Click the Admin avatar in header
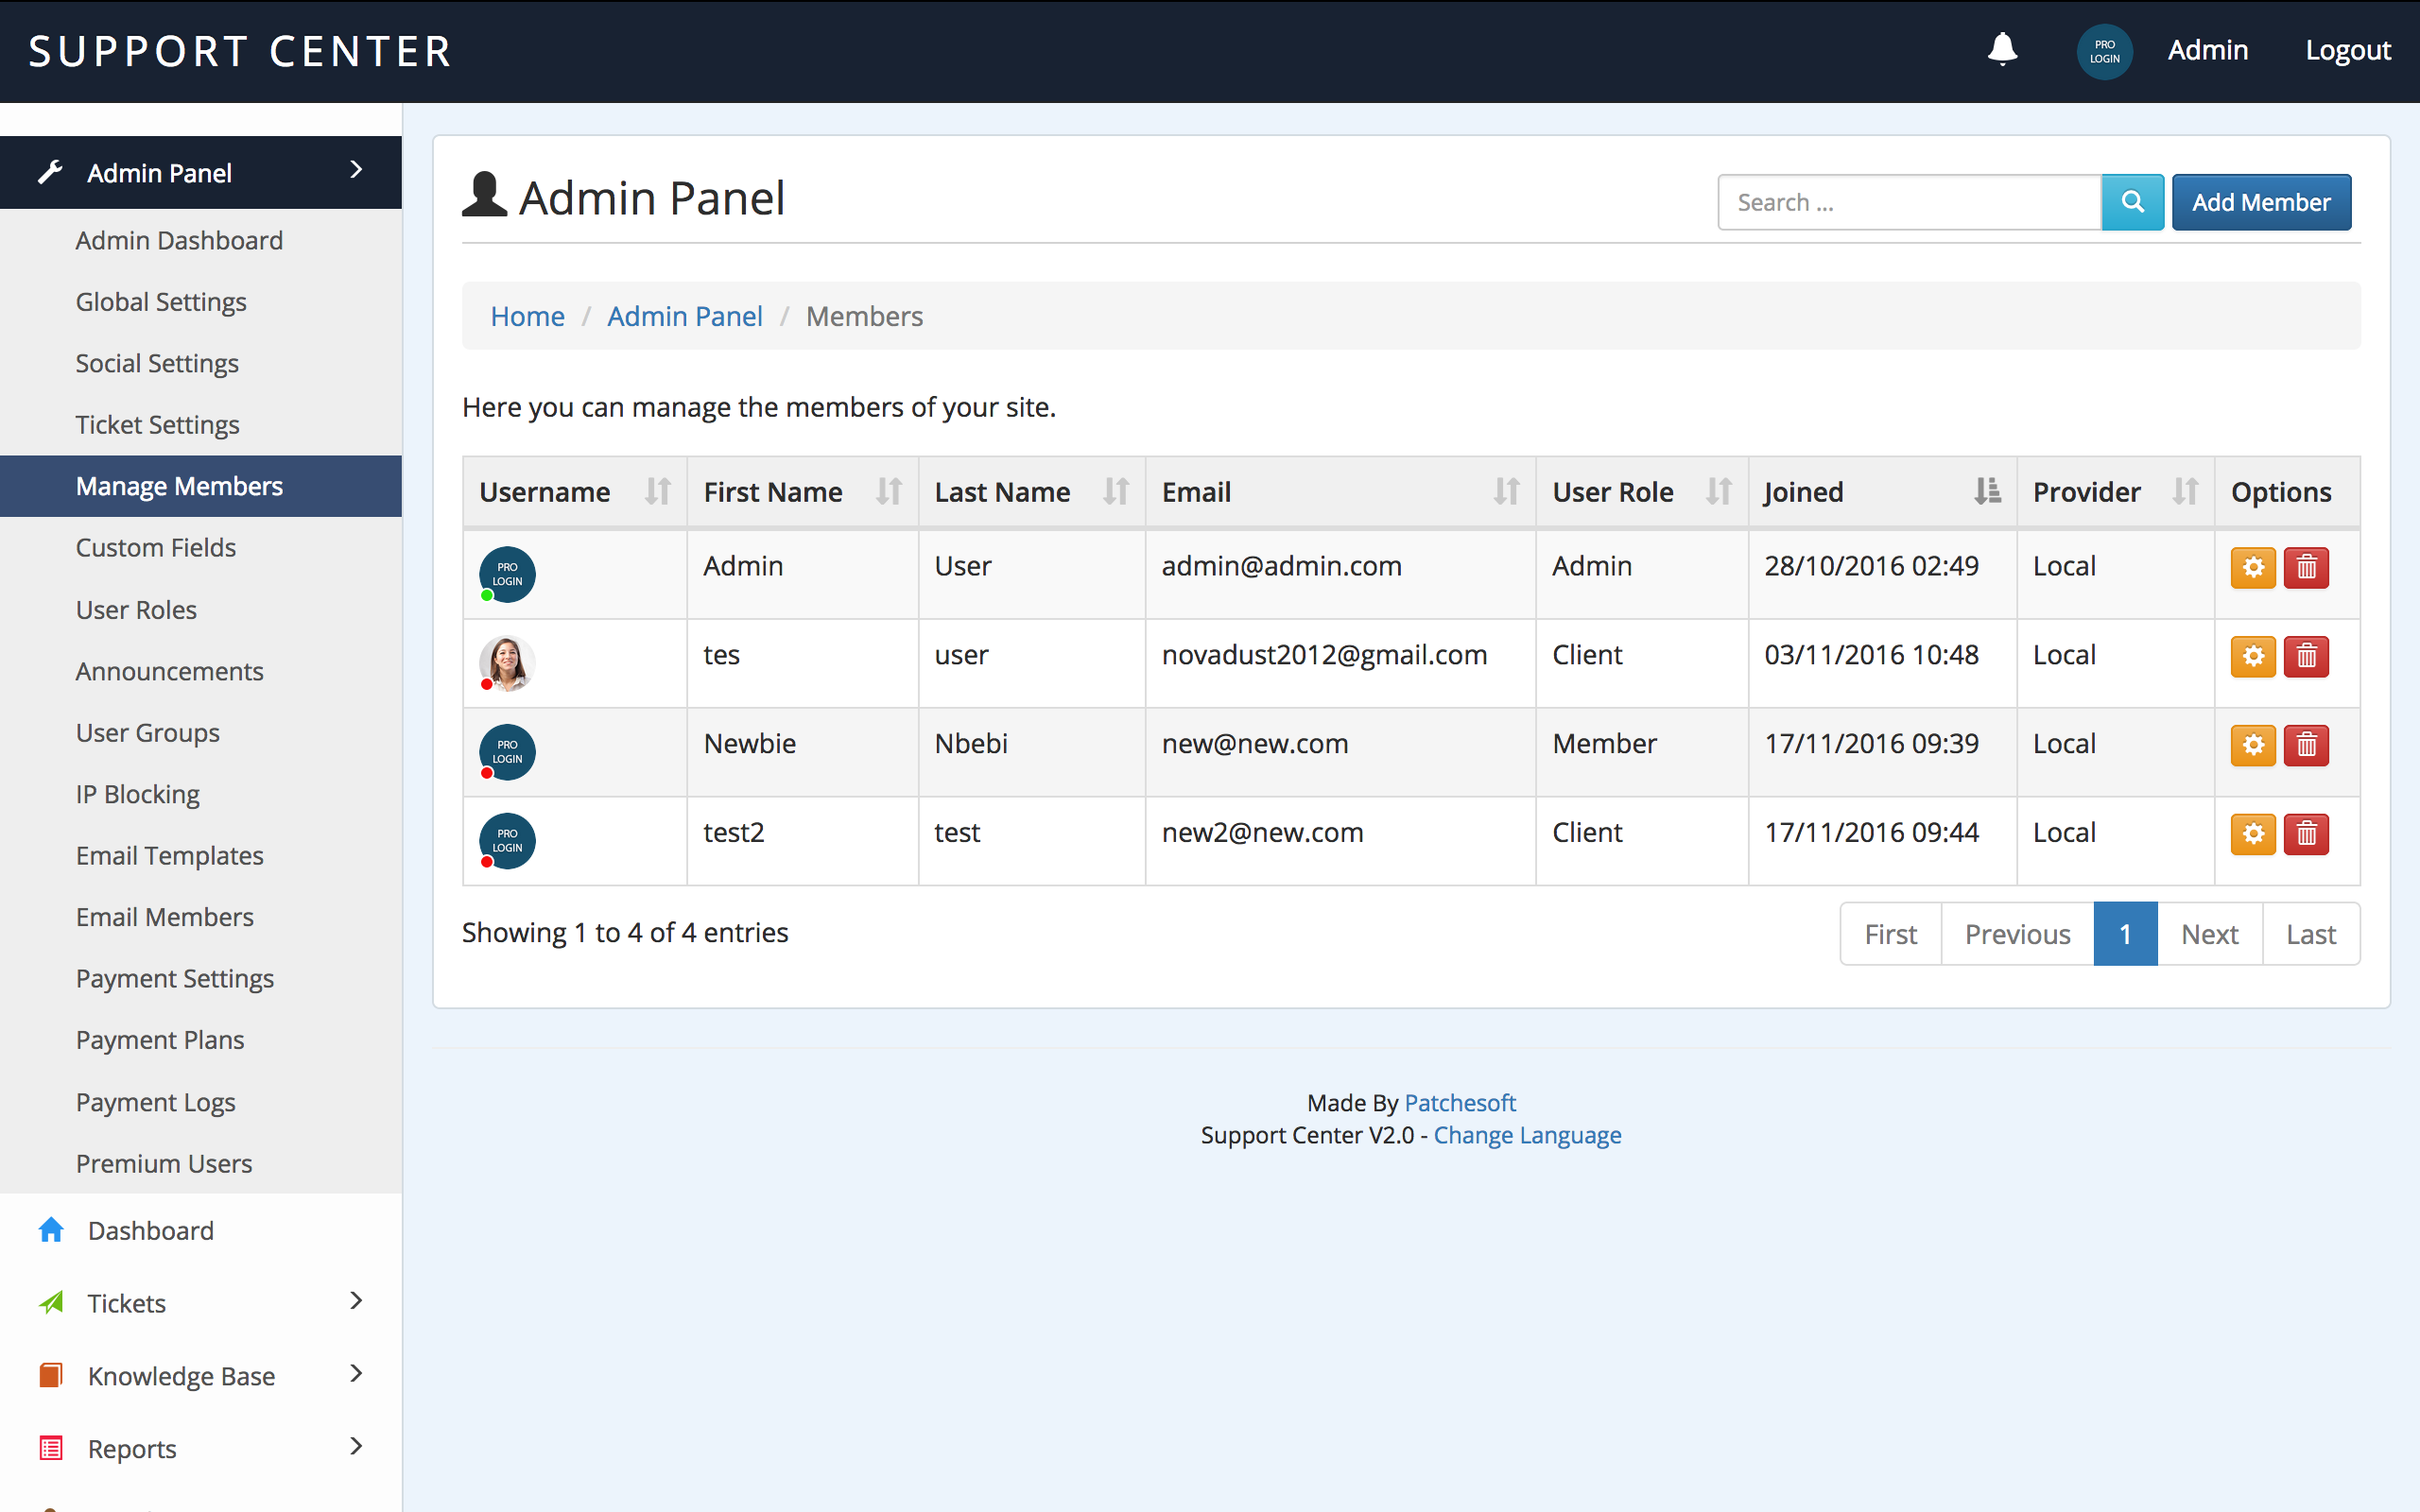This screenshot has width=2420, height=1512. [x=2104, y=51]
